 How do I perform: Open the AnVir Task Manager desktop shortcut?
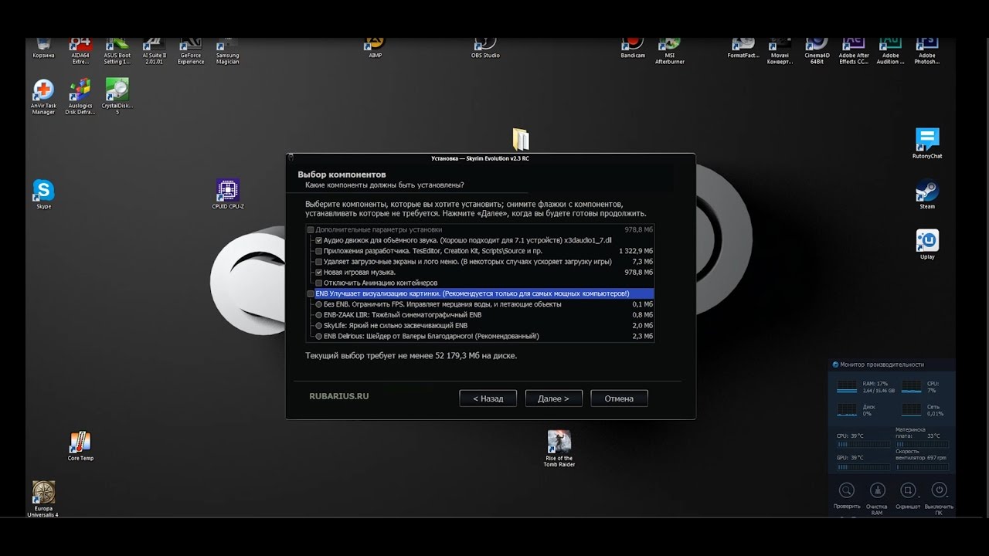point(43,97)
